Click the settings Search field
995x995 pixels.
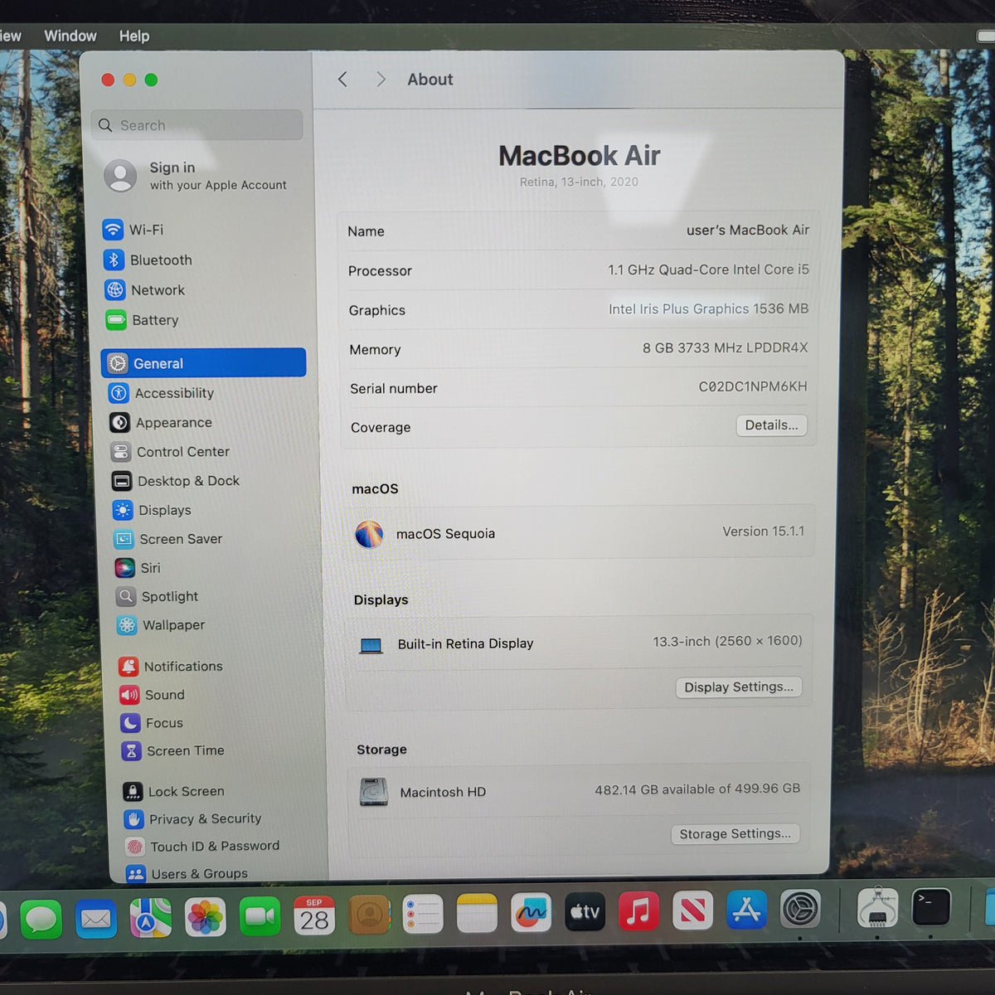pos(197,125)
